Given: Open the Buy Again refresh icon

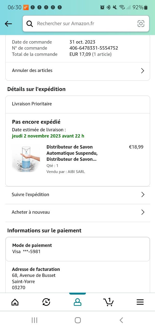Looking at the screenshot, I should coord(46,302).
